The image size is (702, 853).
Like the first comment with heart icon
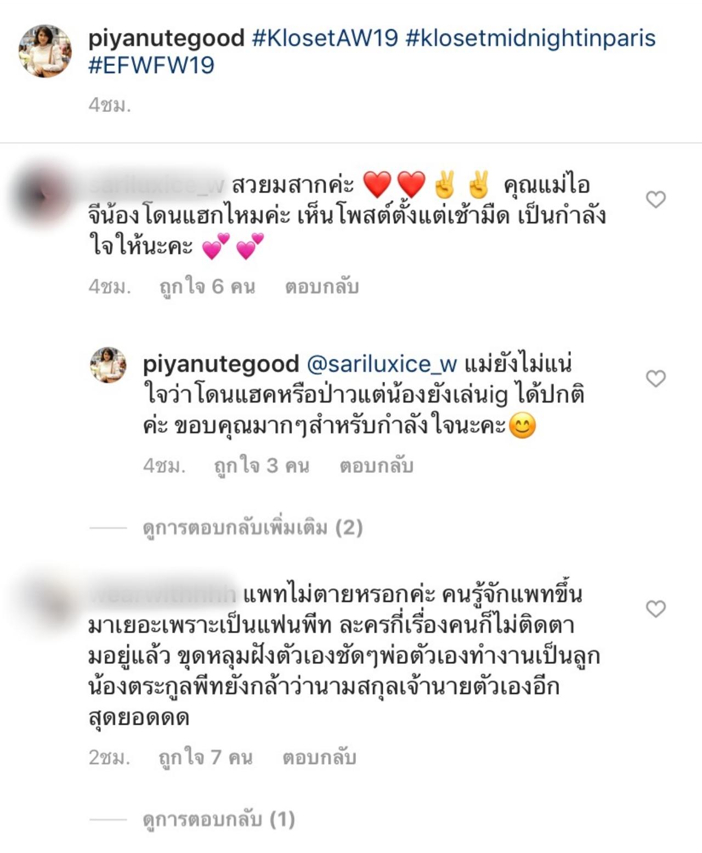pyautogui.click(x=655, y=199)
